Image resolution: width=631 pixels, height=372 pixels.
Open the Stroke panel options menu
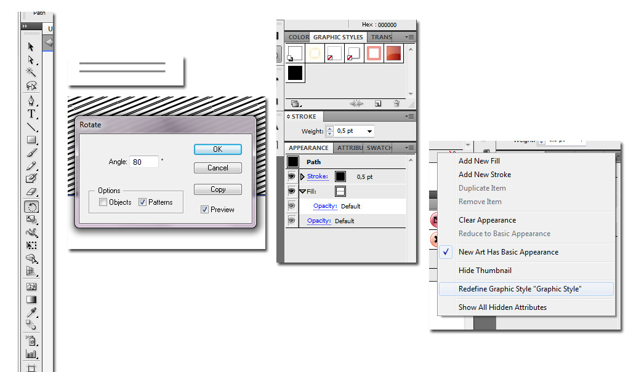(x=409, y=116)
